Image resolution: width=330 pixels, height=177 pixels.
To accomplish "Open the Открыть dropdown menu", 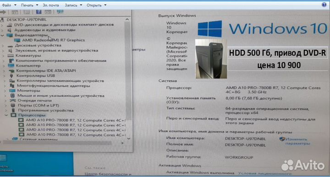I will (x=96, y=5).
